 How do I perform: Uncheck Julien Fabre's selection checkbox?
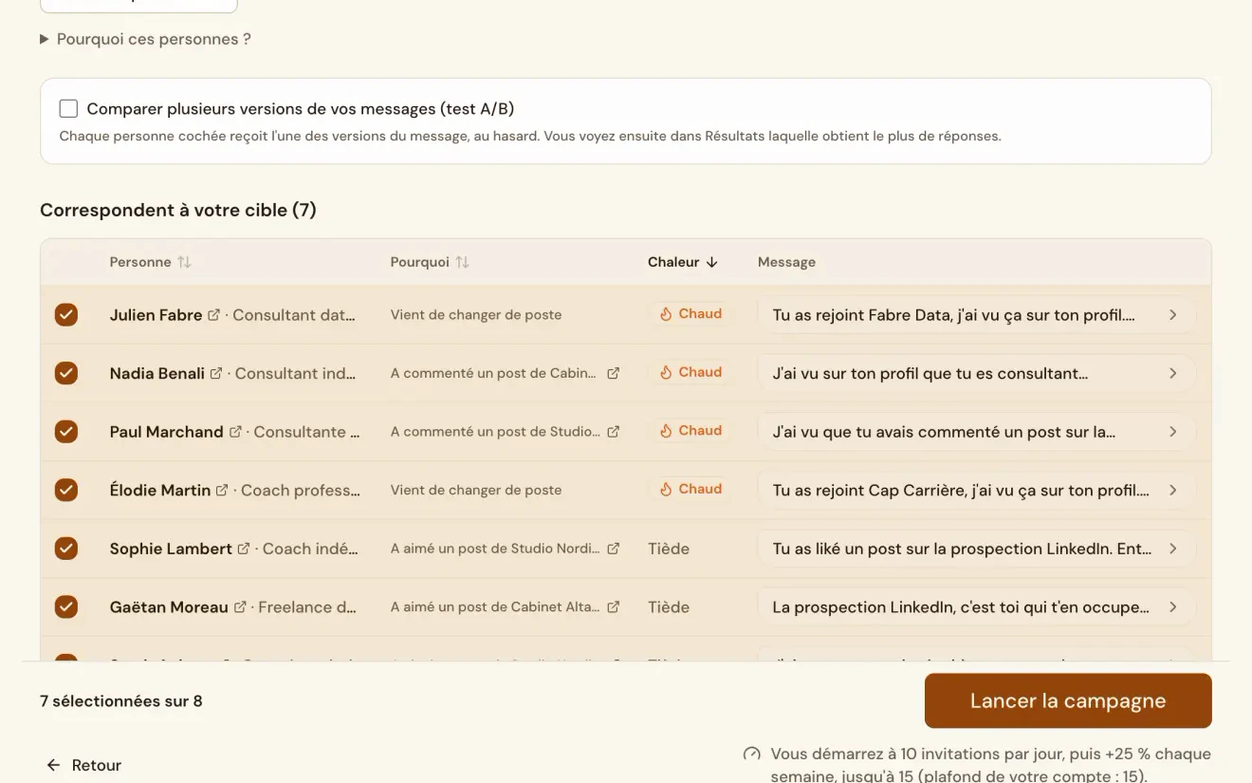coord(66,314)
